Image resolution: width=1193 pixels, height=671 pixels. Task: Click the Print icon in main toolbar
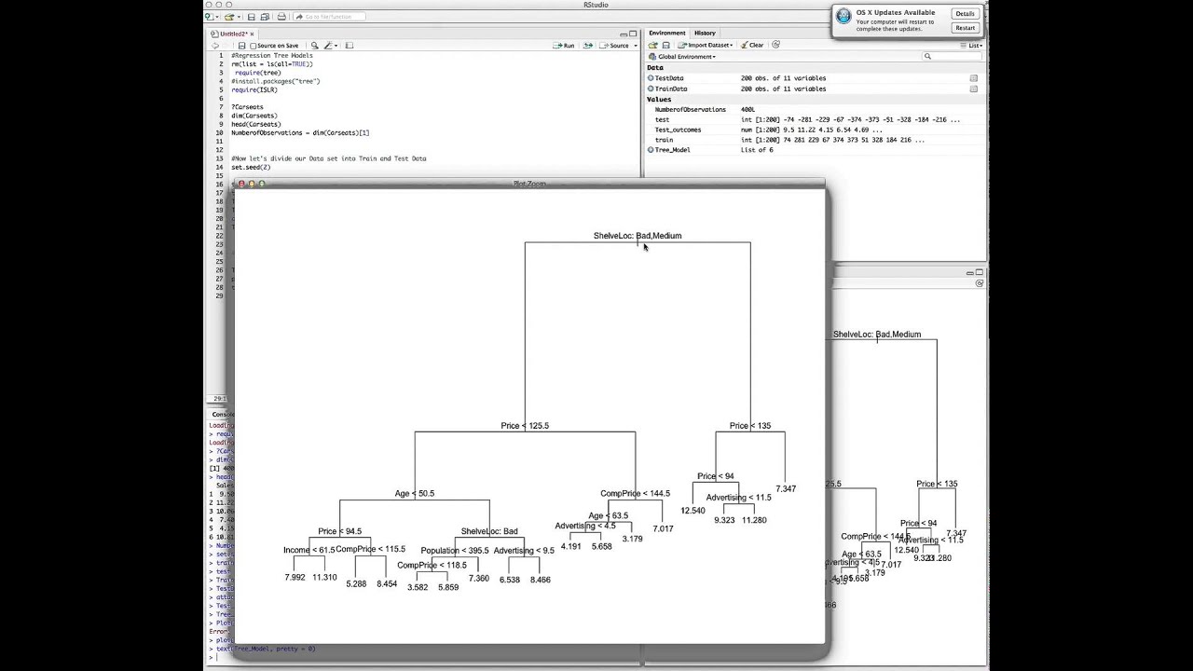tap(281, 17)
